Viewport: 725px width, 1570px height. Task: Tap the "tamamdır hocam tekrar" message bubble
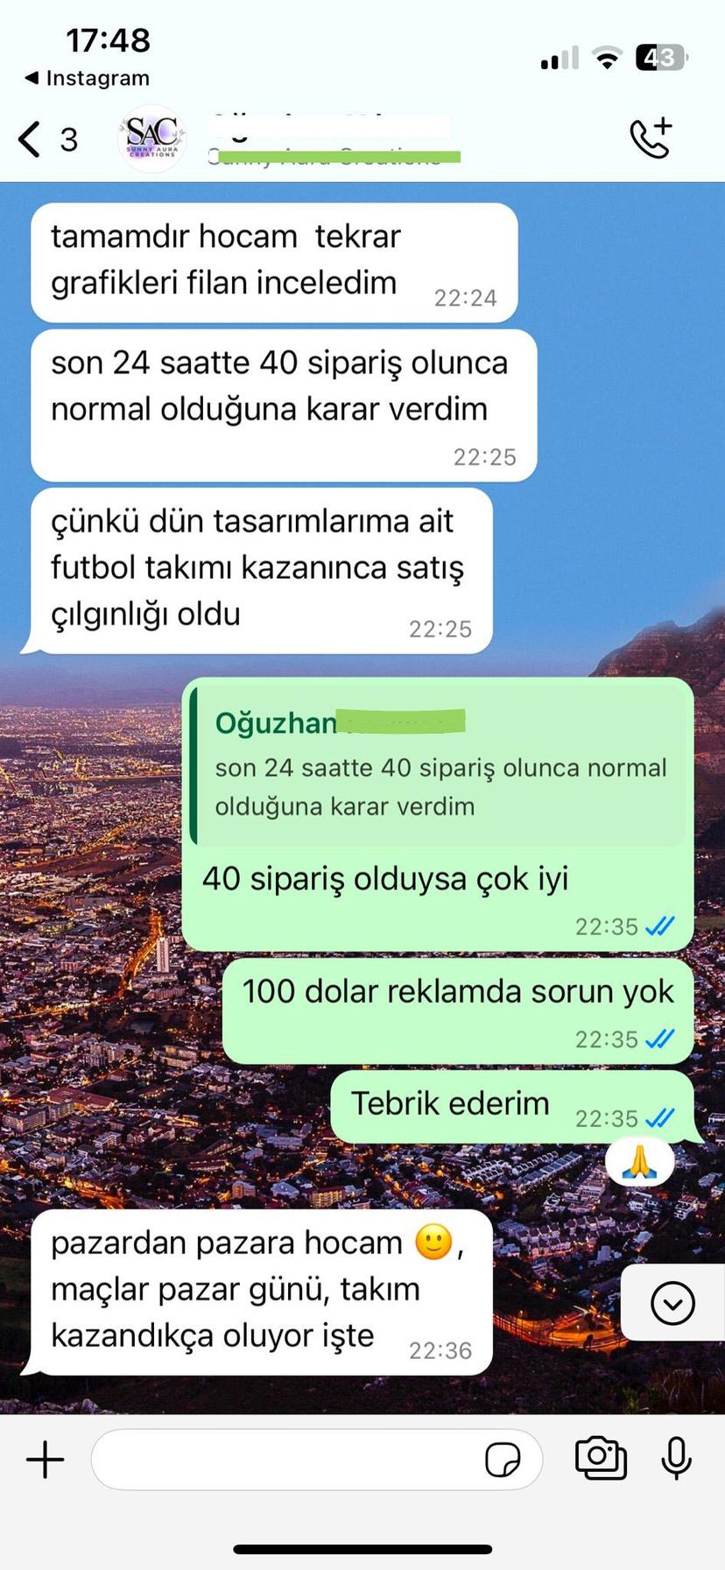coord(274,263)
